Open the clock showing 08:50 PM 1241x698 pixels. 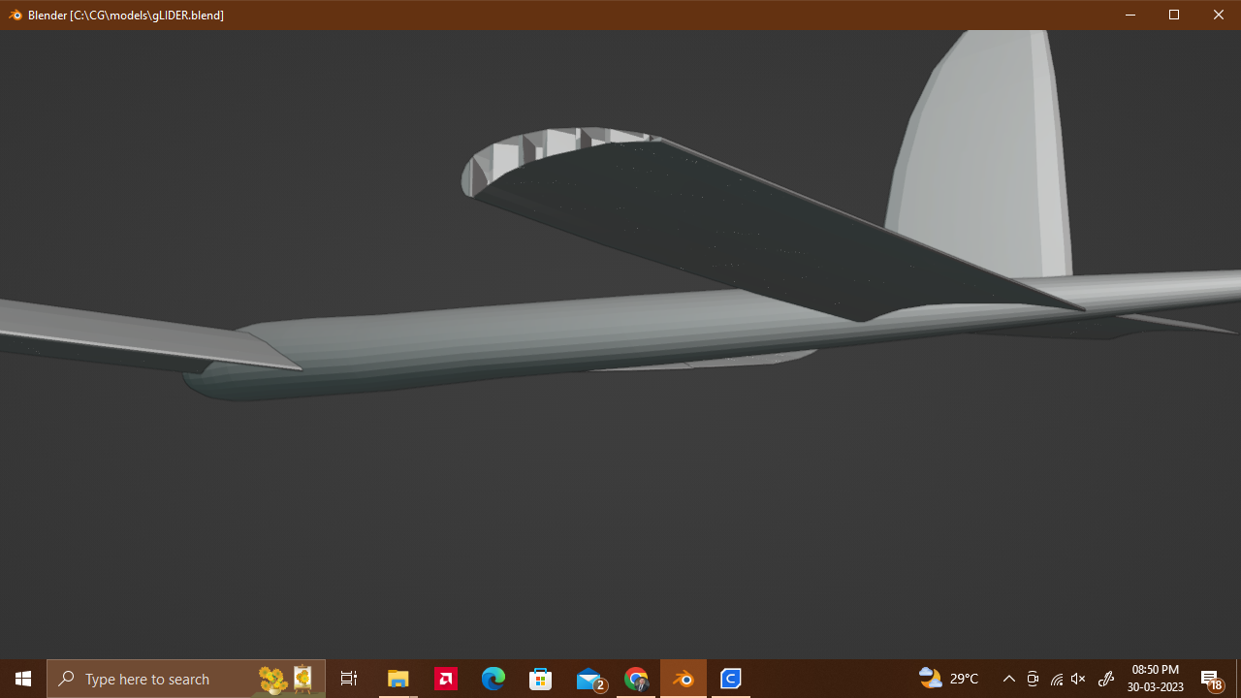click(x=1156, y=679)
